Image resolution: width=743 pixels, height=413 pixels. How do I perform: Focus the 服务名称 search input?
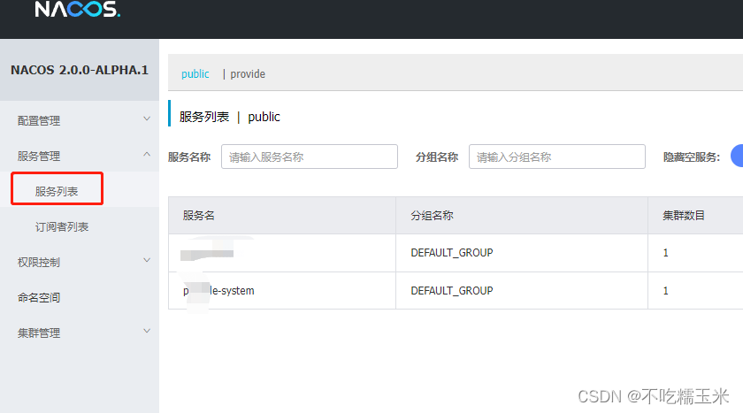310,157
